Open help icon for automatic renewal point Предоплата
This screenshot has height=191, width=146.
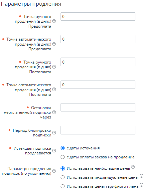(x=54, y=44)
